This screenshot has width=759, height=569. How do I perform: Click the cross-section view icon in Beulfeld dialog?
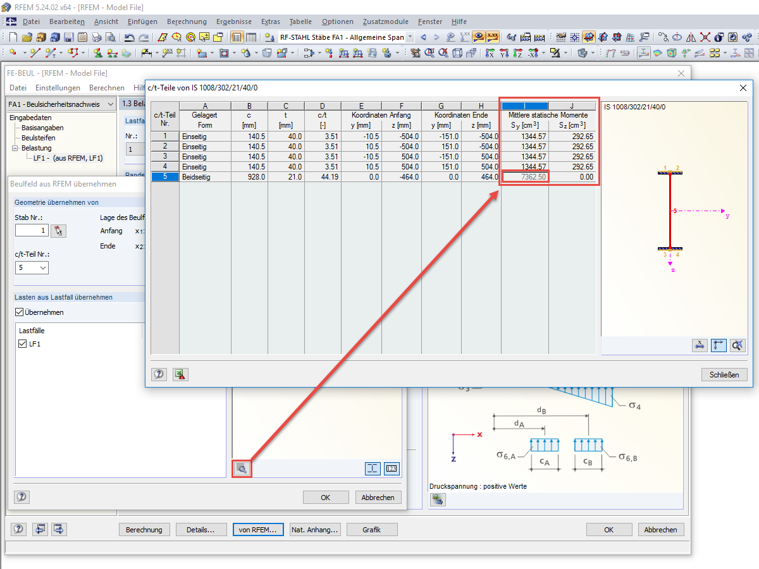373,468
